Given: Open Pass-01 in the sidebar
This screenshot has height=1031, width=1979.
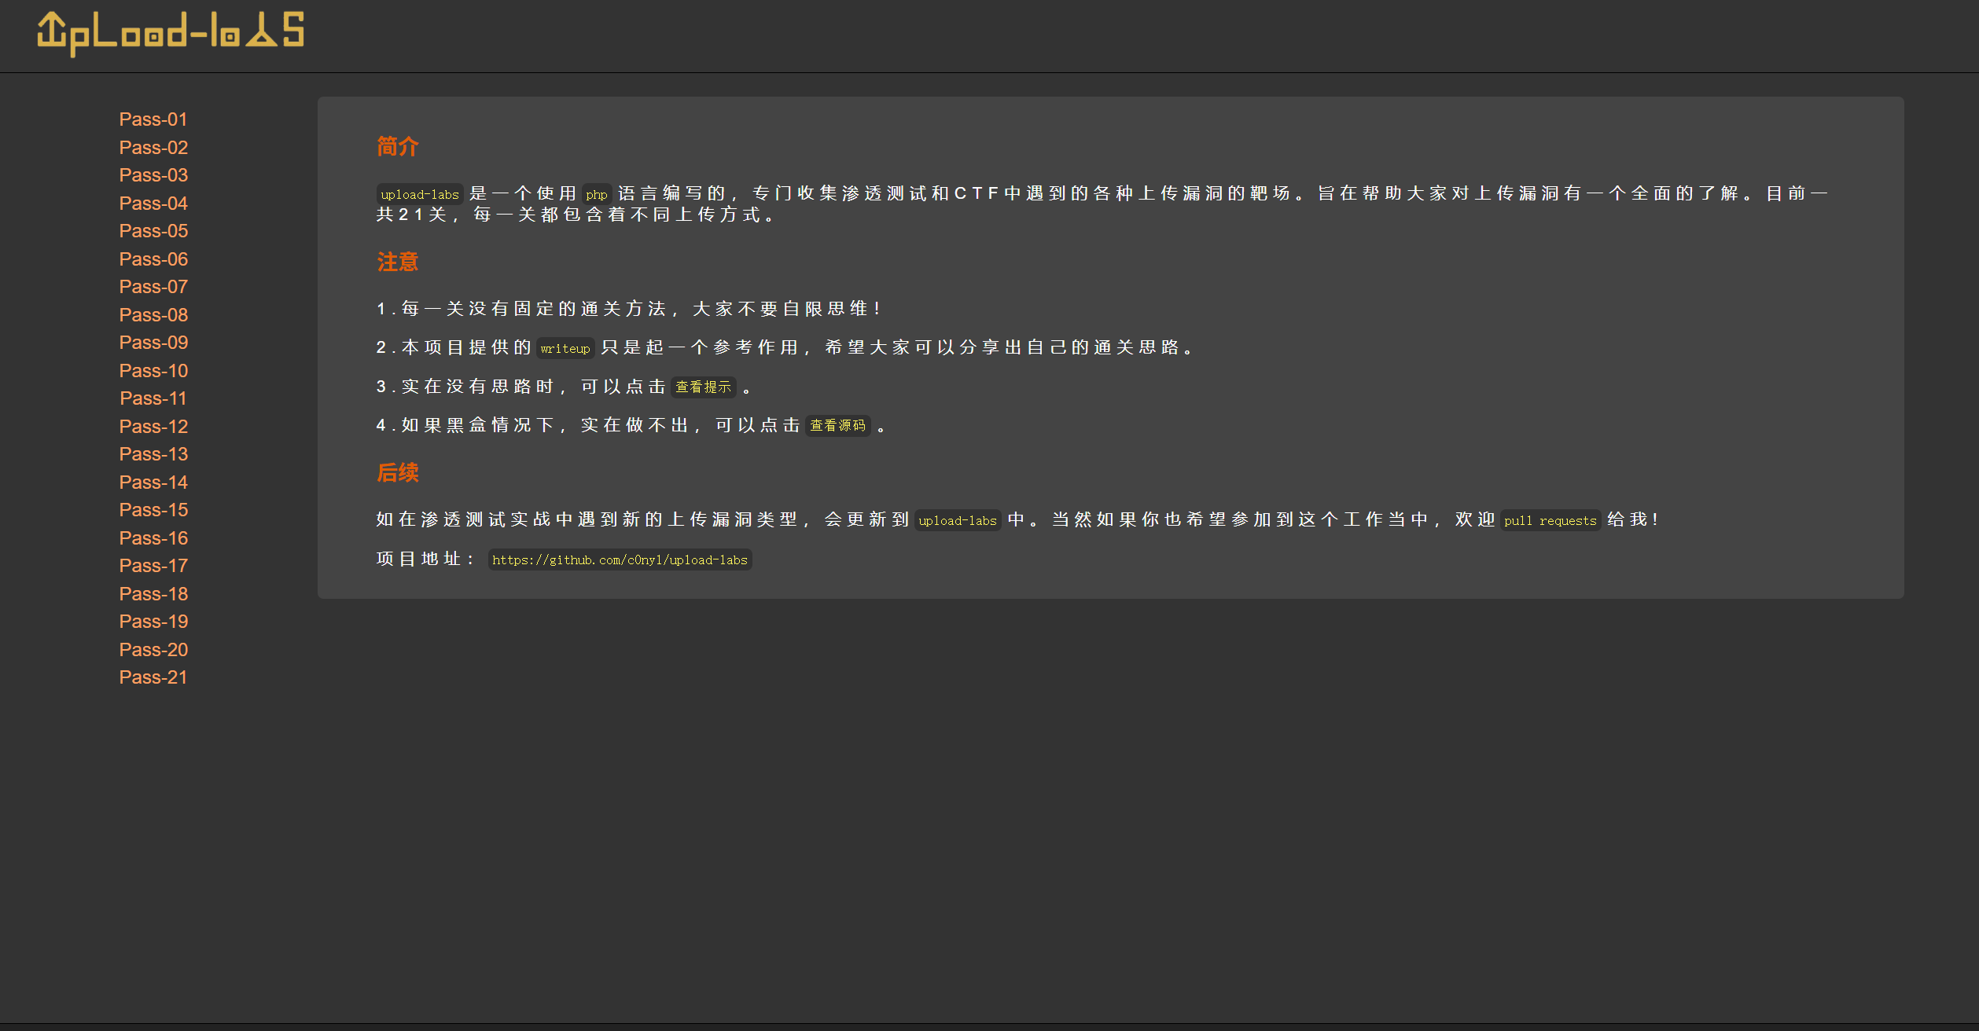Looking at the screenshot, I should pyautogui.click(x=153, y=119).
